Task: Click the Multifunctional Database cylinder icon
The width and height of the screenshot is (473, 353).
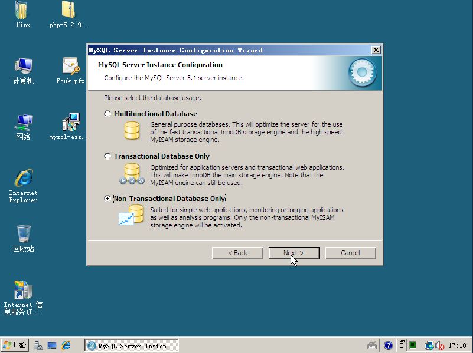Action: coord(132,131)
